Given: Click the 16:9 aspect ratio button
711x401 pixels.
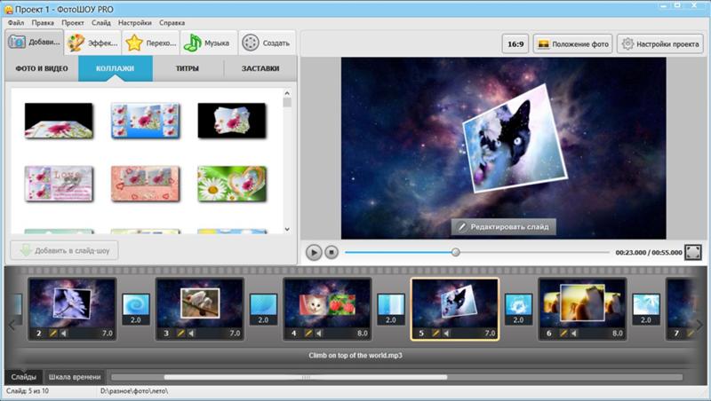Looking at the screenshot, I should click(x=515, y=43).
